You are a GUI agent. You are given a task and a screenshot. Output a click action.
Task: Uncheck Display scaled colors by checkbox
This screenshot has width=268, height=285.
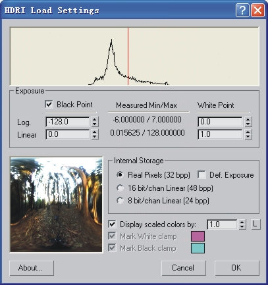(x=112, y=224)
